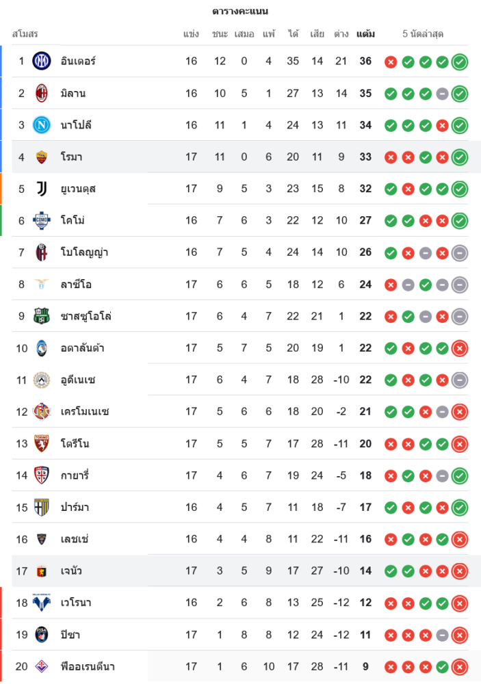Click the Torino club crest
Image resolution: width=481 pixels, height=684 pixels.
(x=42, y=443)
